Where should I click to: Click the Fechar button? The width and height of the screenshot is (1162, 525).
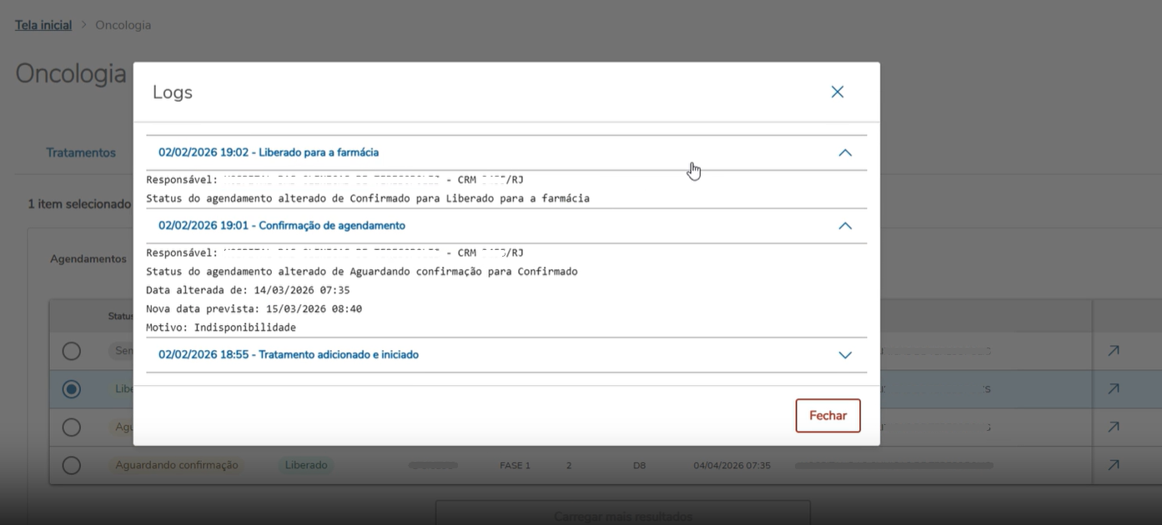827,416
